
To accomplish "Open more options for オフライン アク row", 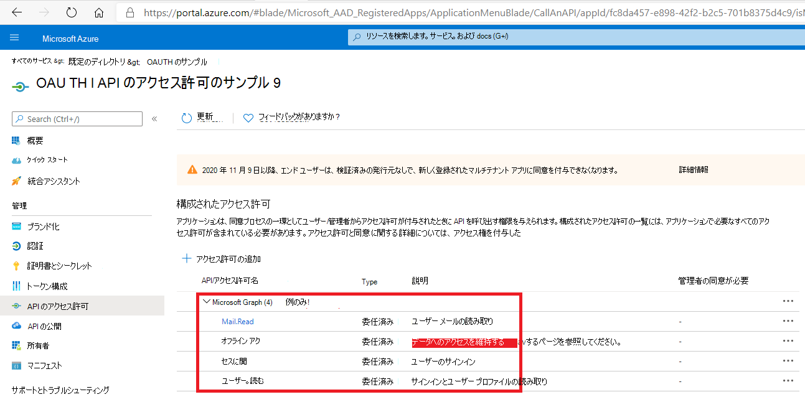I will 788,341.
